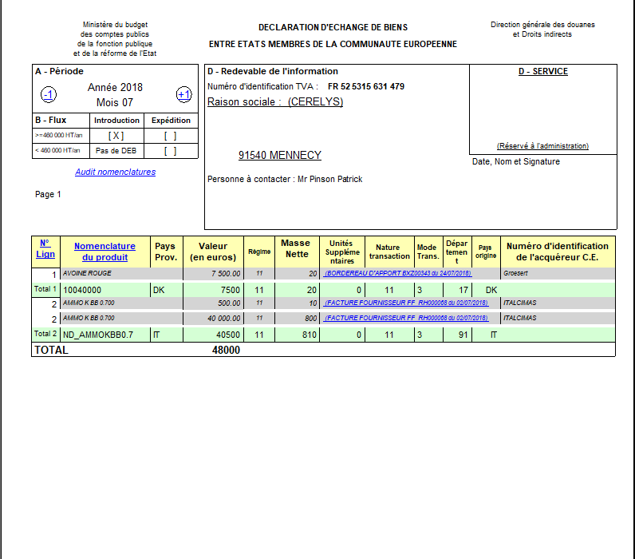
Task: Check the Expédition box for <460 000 HT/an
Action: point(170,151)
